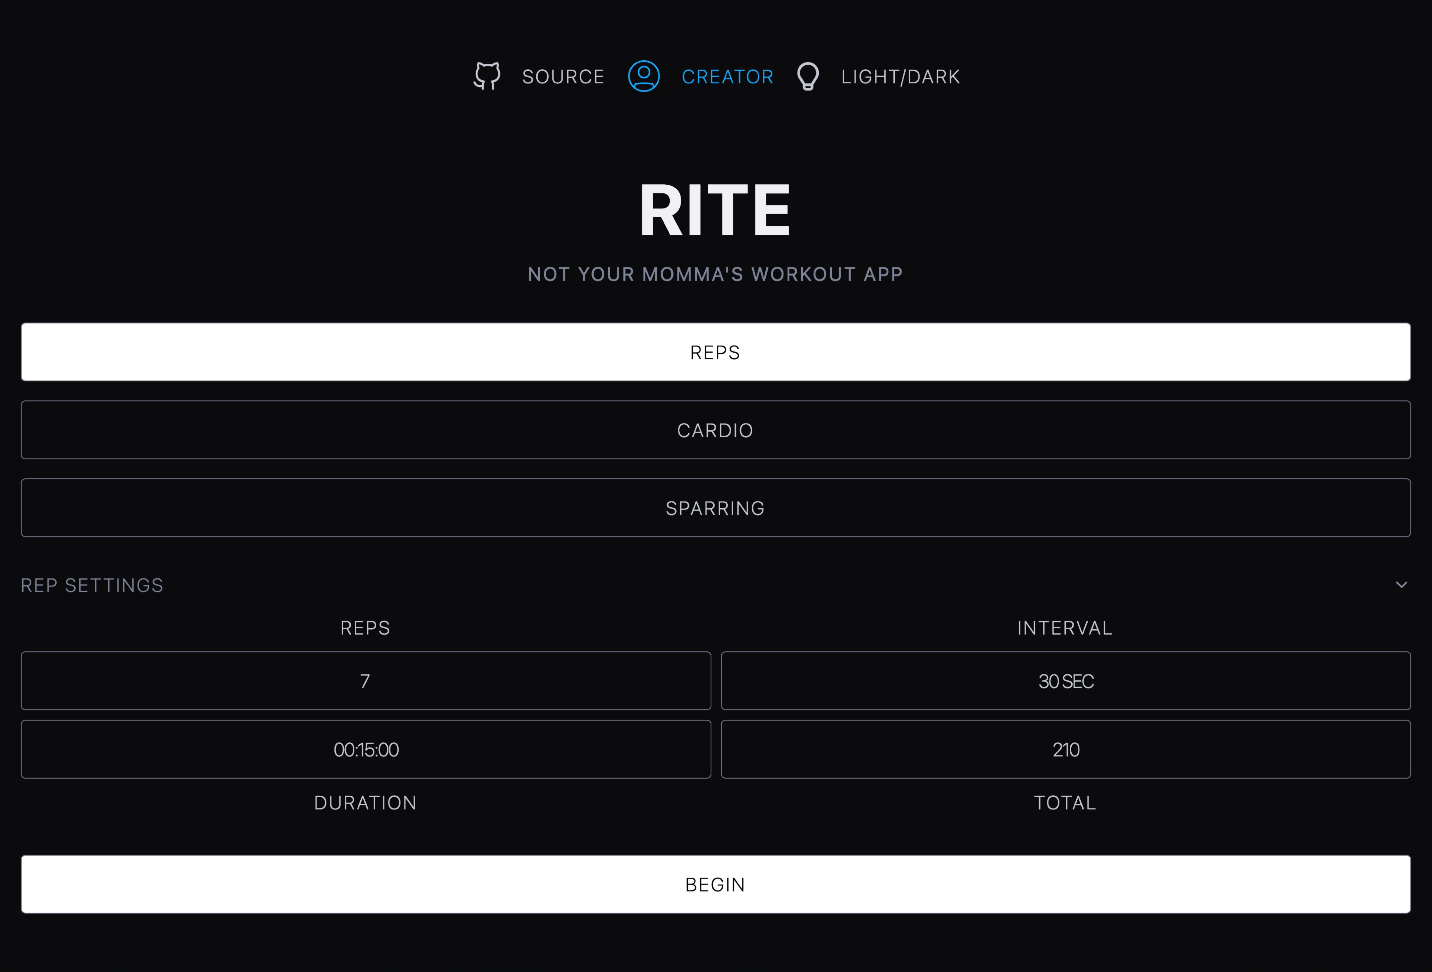The image size is (1432, 972).
Task: Switch to SPARRING workout mode
Action: point(715,508)
